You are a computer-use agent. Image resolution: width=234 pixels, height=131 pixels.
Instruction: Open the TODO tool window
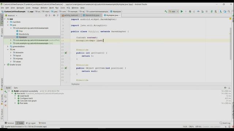(x=42, y=123)
